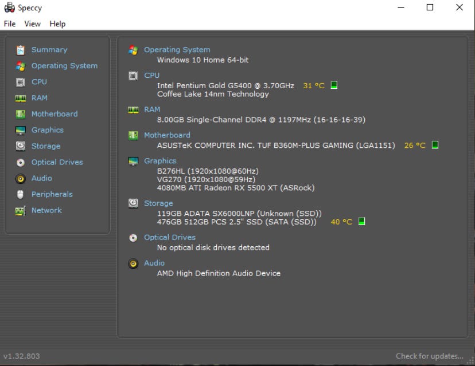
Task: Click the Graphics heading link in summary
Action: coord(160,161)
